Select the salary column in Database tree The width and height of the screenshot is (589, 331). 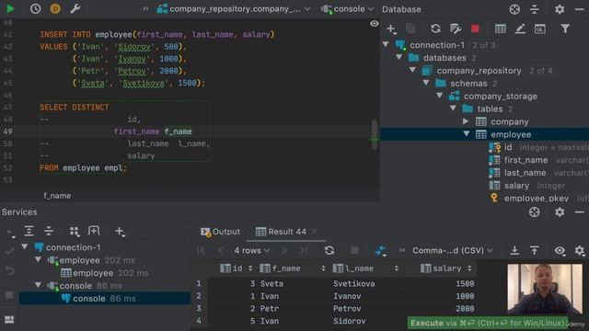pos(516,186)
